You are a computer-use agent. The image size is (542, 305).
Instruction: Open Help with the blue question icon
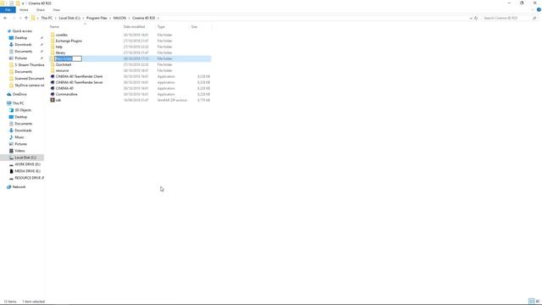click(x=539, y=9)
